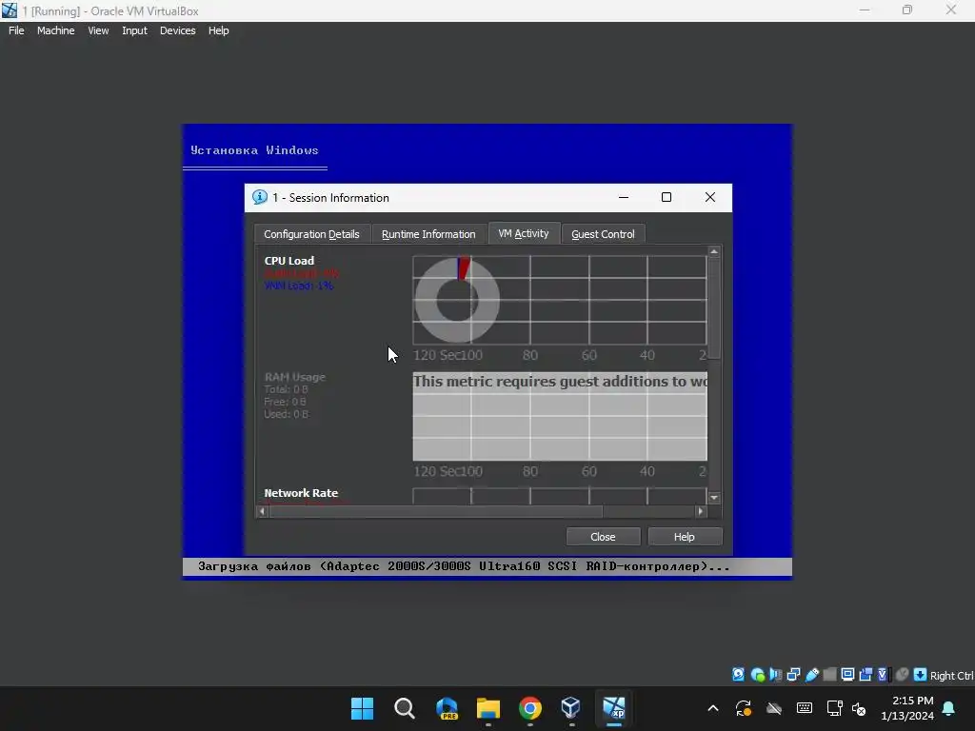The image size is (975, 731).
Task: Open the notifications bell
Action: coord(949,708)
